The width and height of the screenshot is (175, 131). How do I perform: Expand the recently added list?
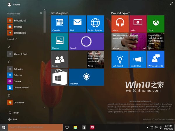12,39
